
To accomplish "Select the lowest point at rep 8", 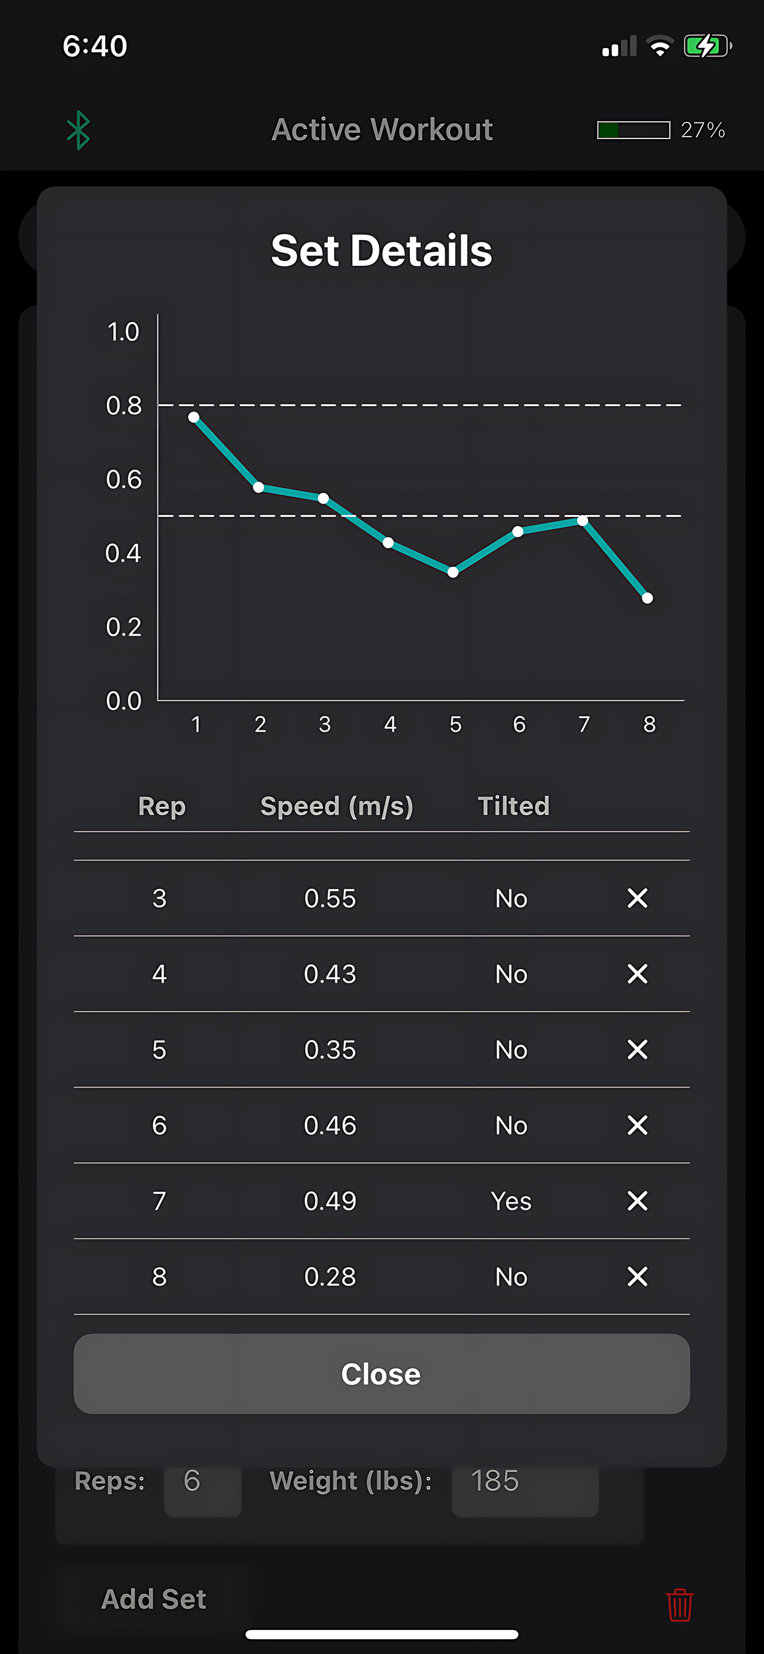I will click(x=647, y=599).
